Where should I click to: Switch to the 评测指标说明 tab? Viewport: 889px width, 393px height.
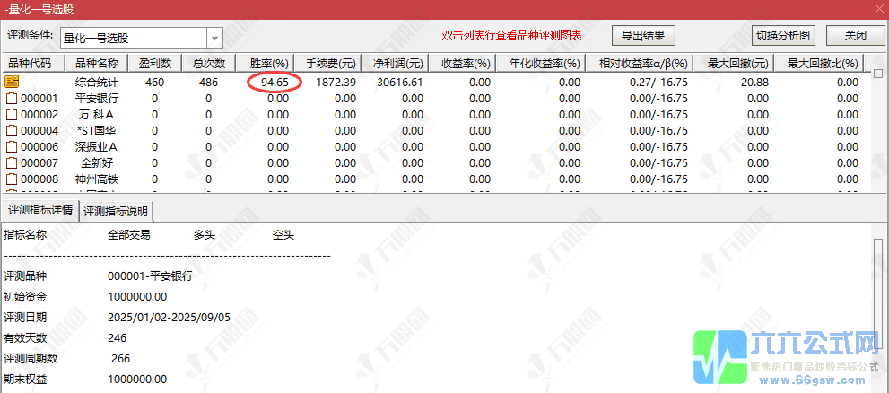pyautogui.click(x=117, y=212)
